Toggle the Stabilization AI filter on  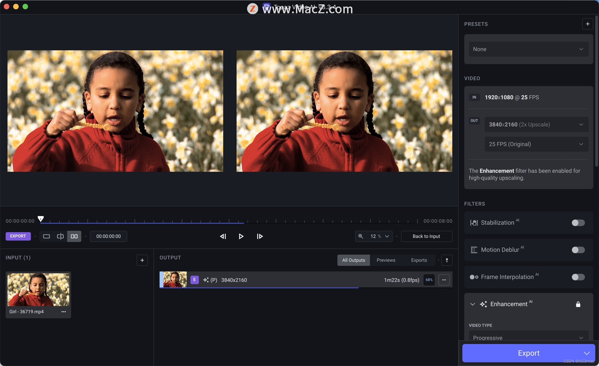click(578, 222)
